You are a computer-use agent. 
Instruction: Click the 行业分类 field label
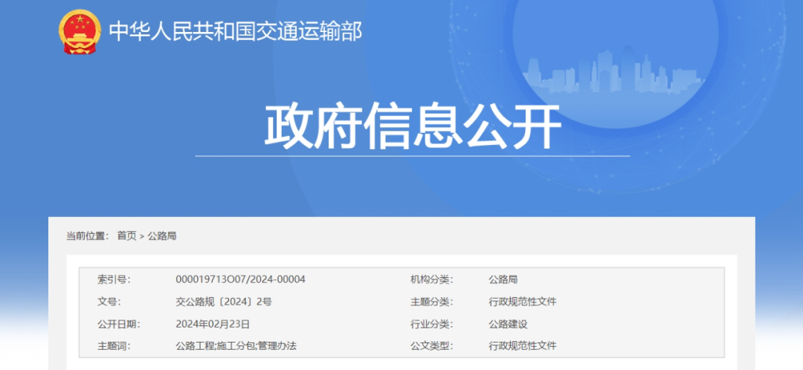(432, 324)
